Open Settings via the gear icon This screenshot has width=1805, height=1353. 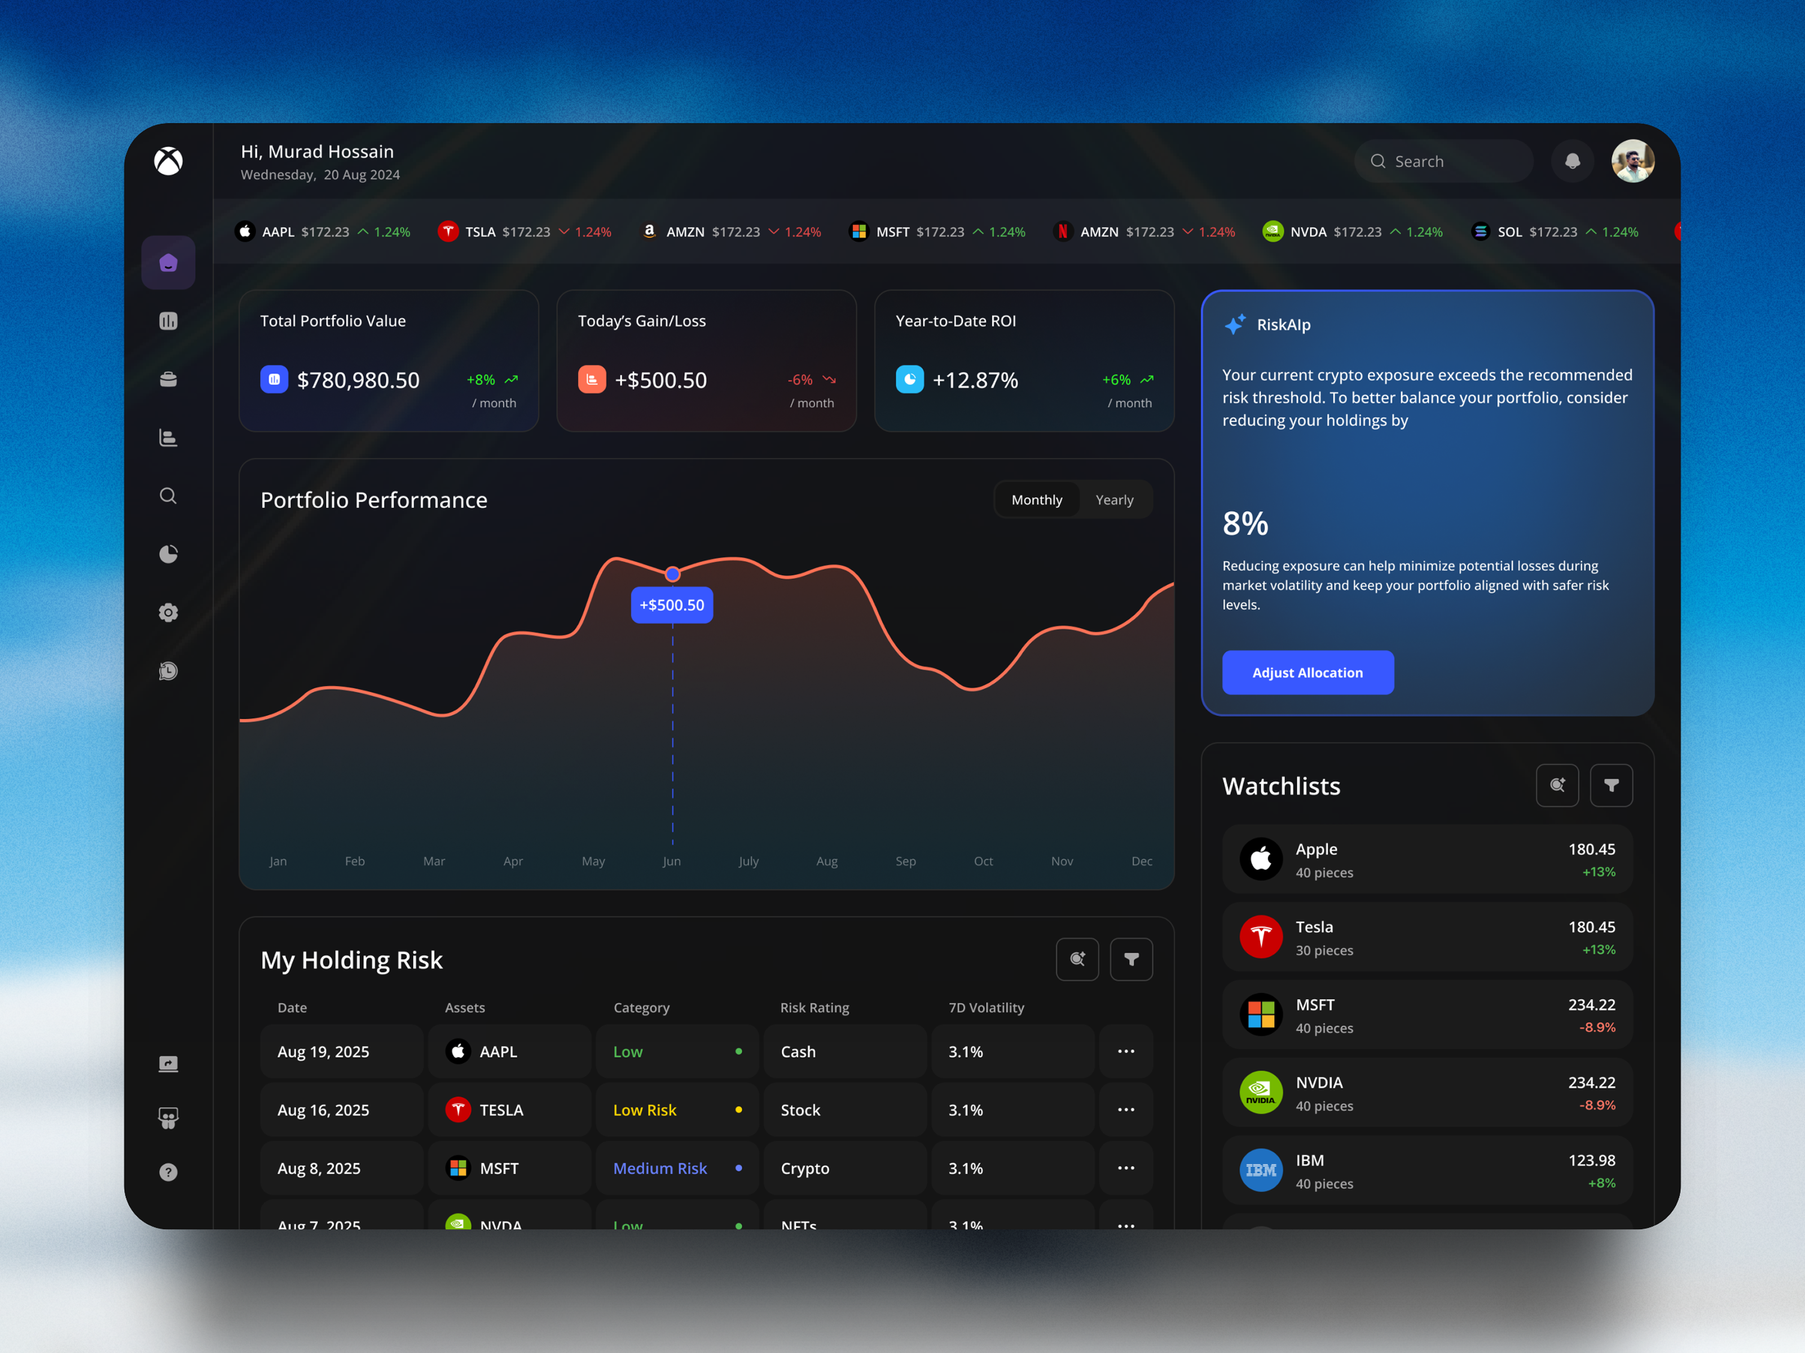168,612
